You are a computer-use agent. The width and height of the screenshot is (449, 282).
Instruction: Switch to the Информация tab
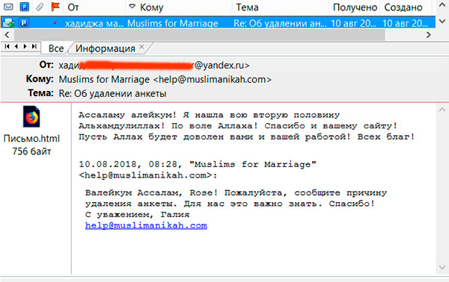coord(106,48)
